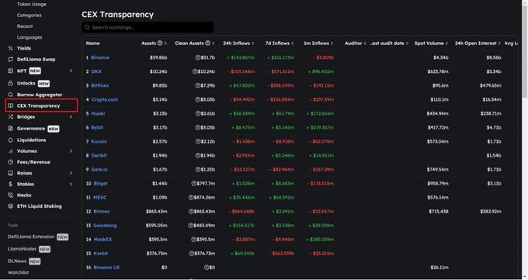
Task: Click the Volumes bar chart icon
Action: tap(10, 150)
